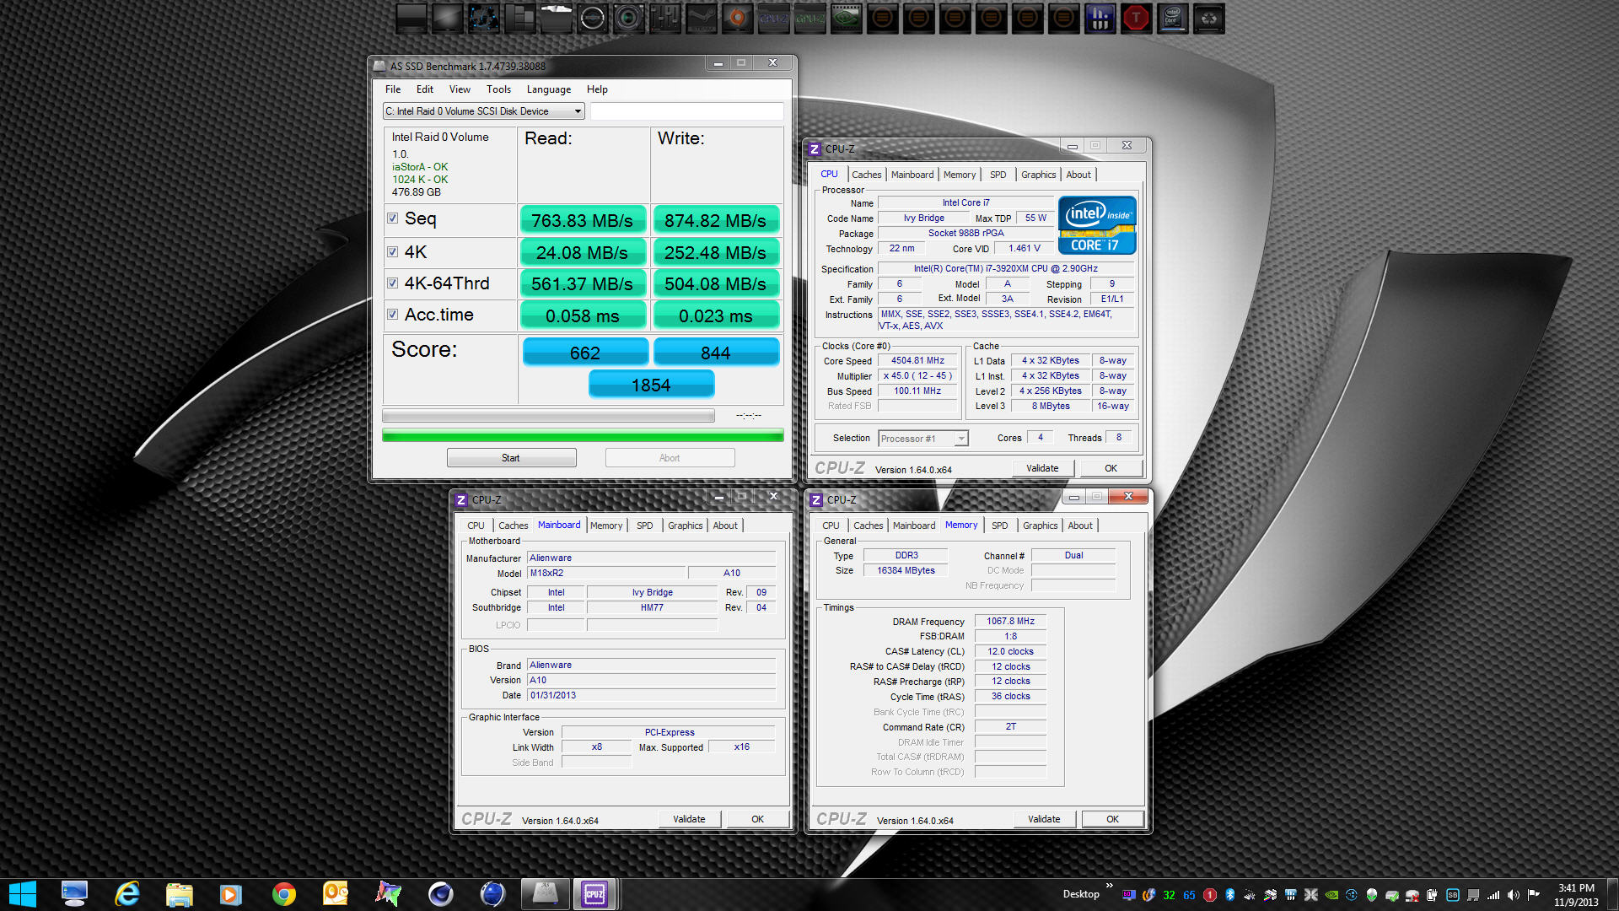Click OK in the CPU tab window
This screenshot has width=1619, height=911.
pyautogui.click(x=1111, y=468)
